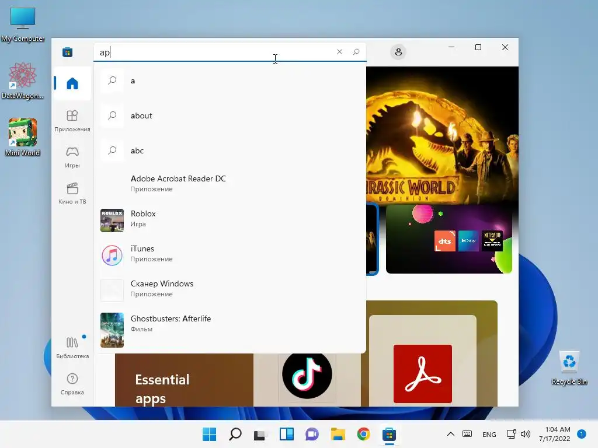Open clock showing 1:04 AM
The width and height of the screenshot is (598, 448).
click(x=555, y=434)
